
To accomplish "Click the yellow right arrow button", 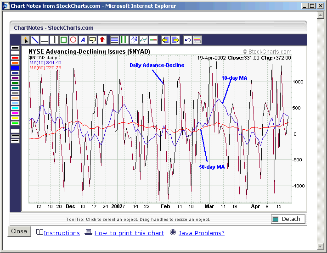I will point(175,40).
